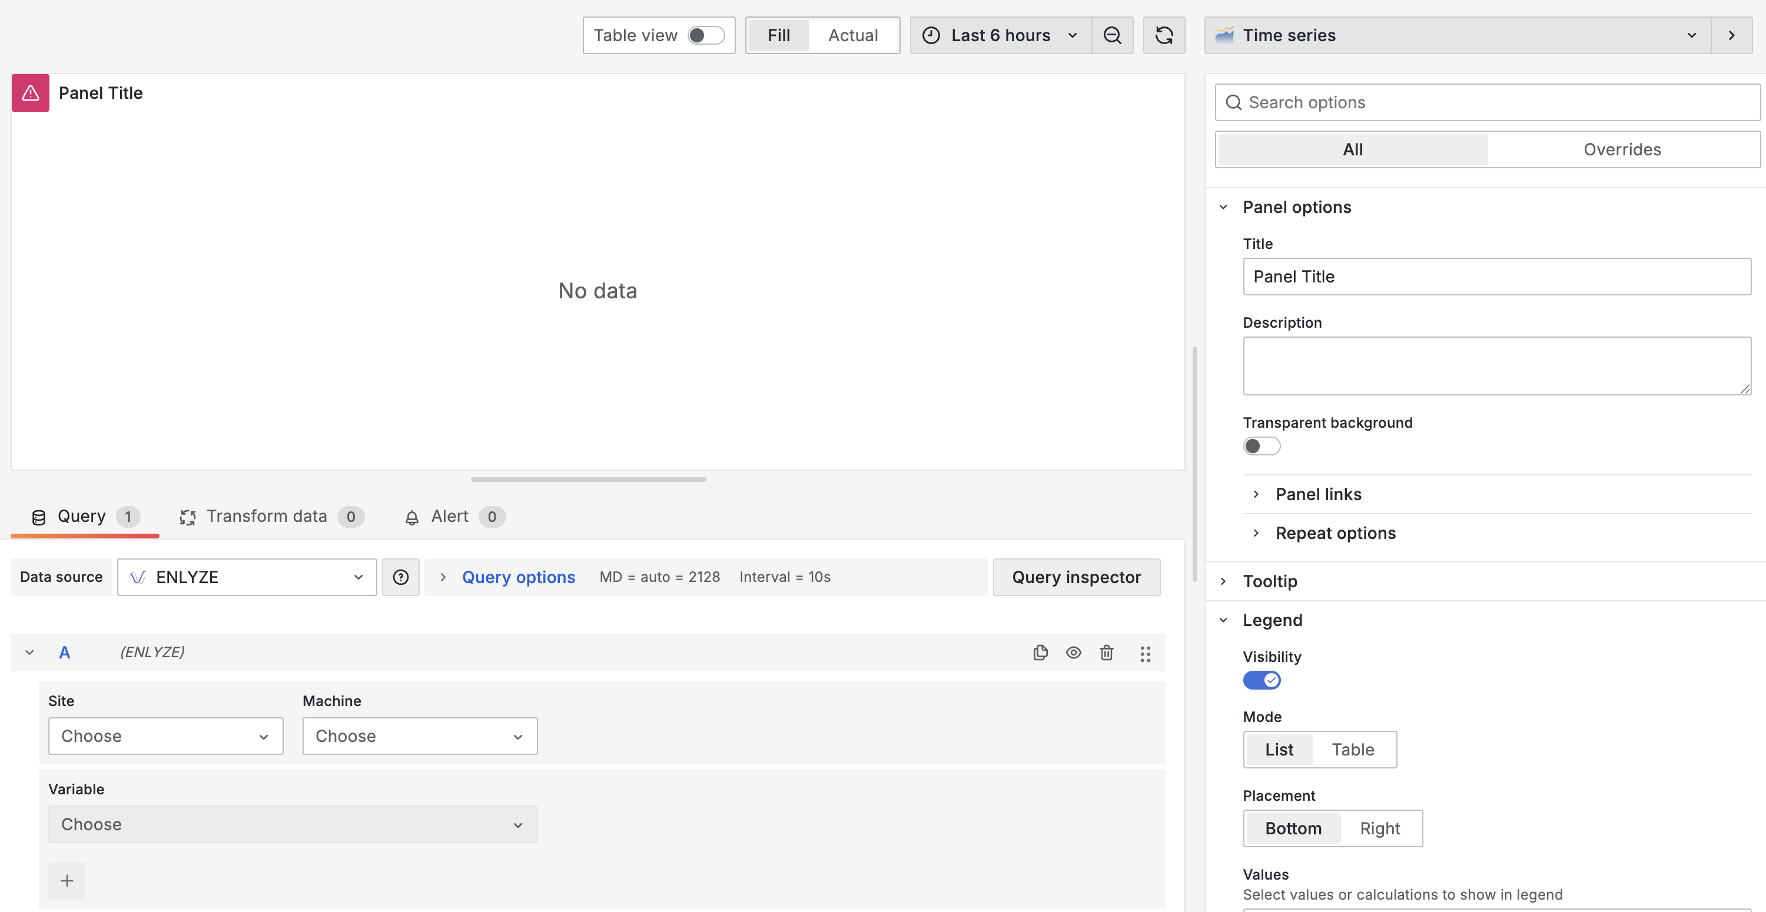
Task: Open the ENLYZE data source dropdown
Action: pos(247,578)
